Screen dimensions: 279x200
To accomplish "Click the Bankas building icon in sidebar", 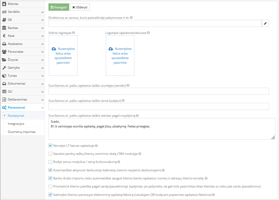I will tap(4, 28).
